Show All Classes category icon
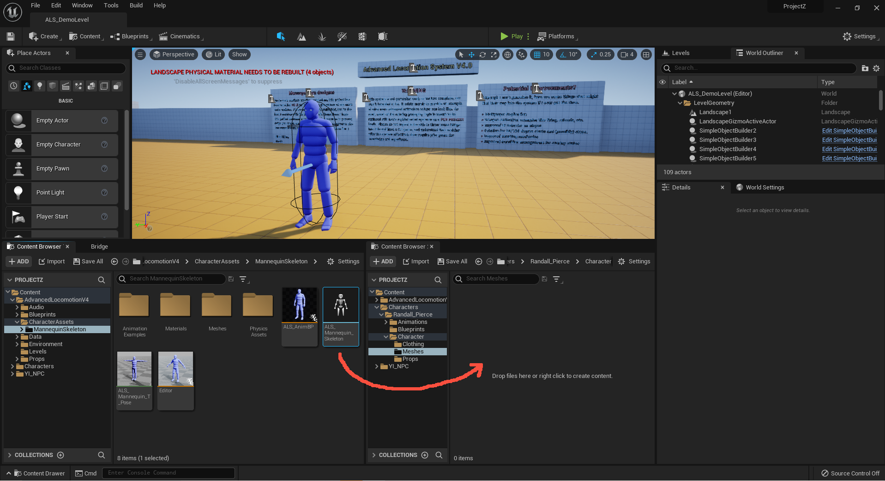This screenshot has height=481, width=885. click(x=117, y=86)
